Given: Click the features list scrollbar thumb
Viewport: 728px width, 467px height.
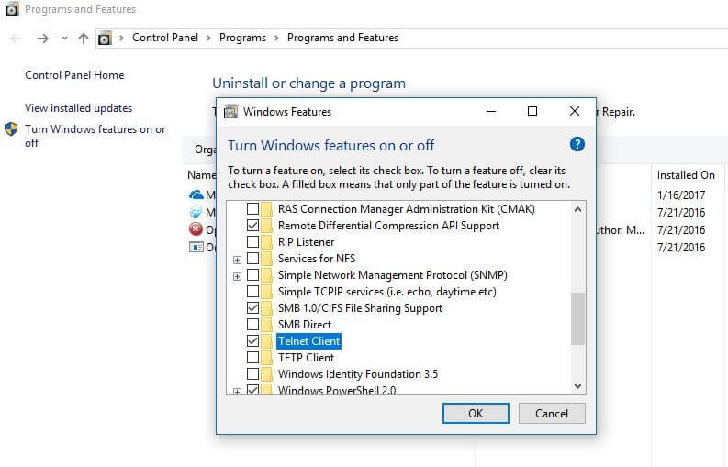Looking at the screenshot, I should 577,319.
